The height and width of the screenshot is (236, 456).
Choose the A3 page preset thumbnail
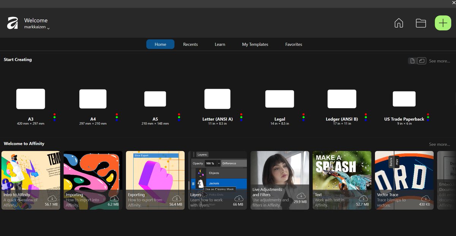31,99
